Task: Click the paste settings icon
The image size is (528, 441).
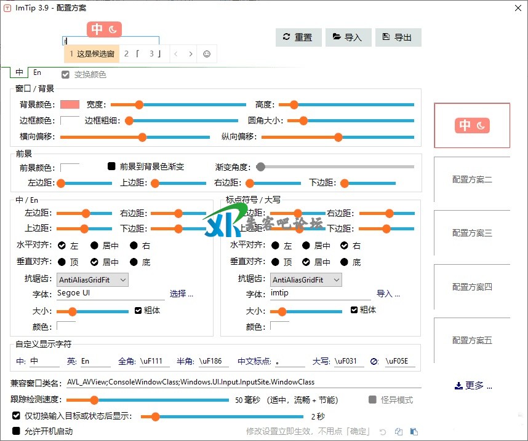Action: 414,432
